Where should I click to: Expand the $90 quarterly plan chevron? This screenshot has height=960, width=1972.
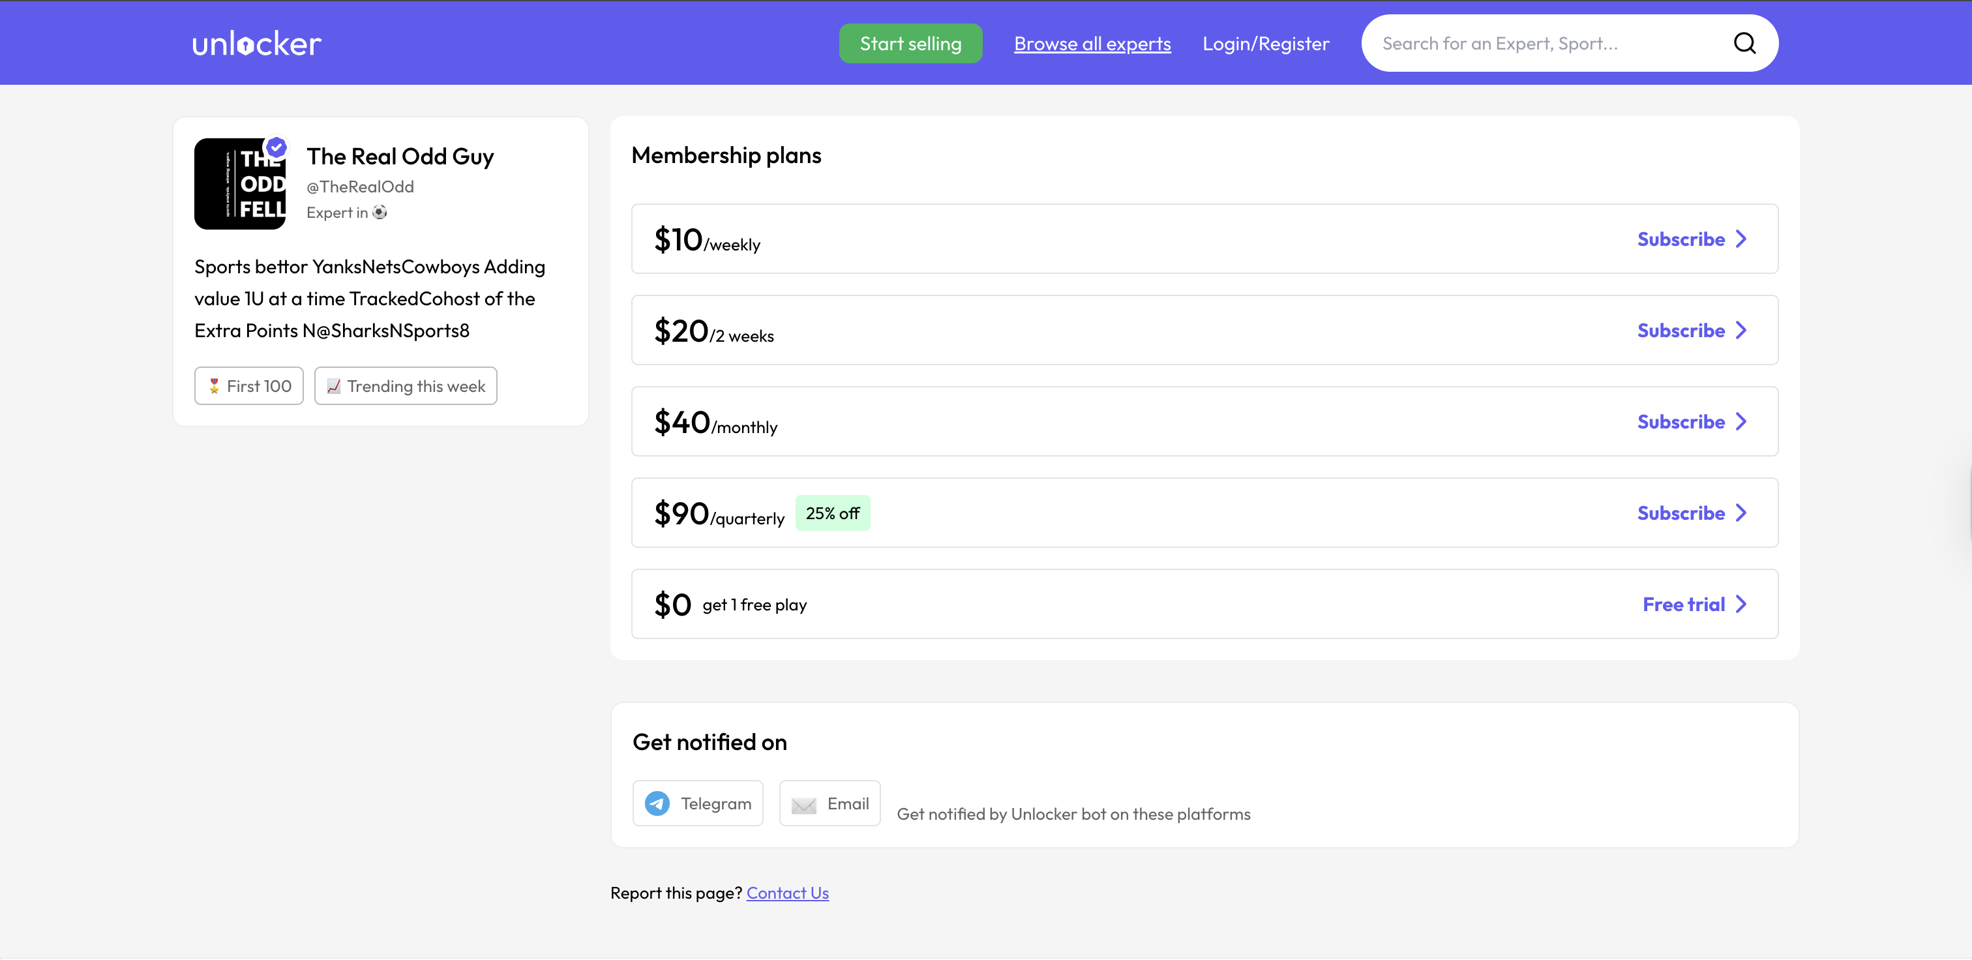coord(1740,513)
